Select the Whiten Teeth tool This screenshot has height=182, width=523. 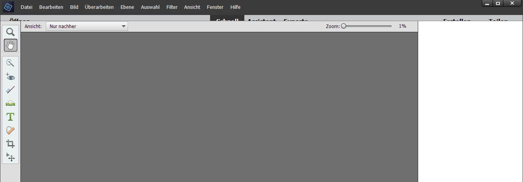tap(10, 90)
